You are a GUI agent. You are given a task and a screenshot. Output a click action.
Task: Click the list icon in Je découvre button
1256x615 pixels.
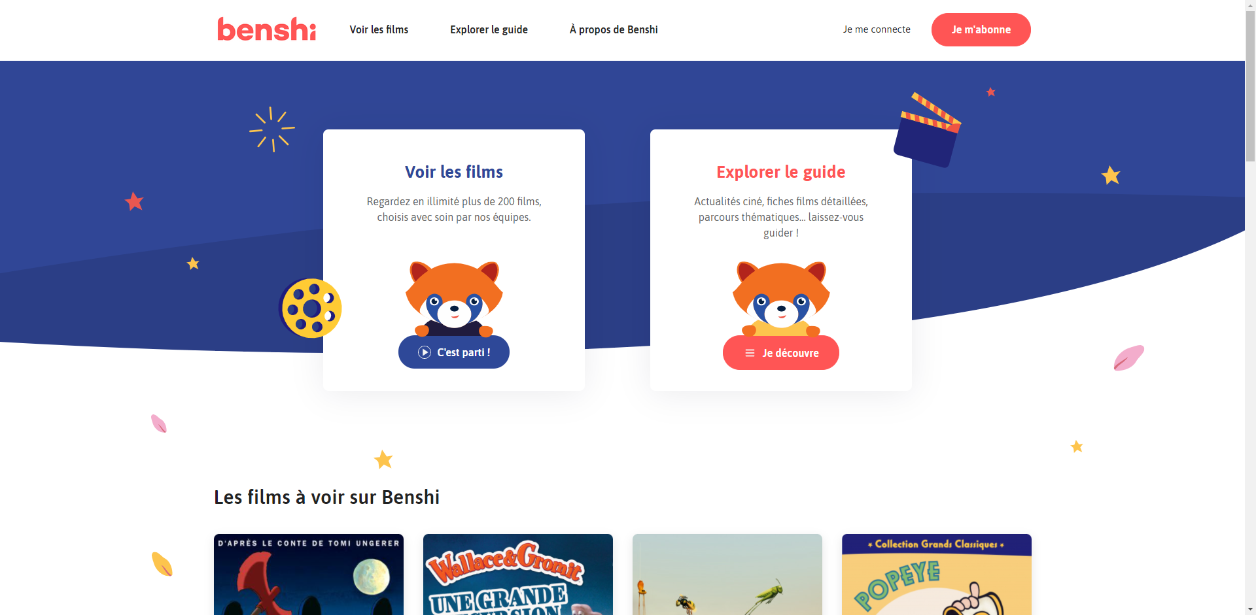click(x=750, y=353)
